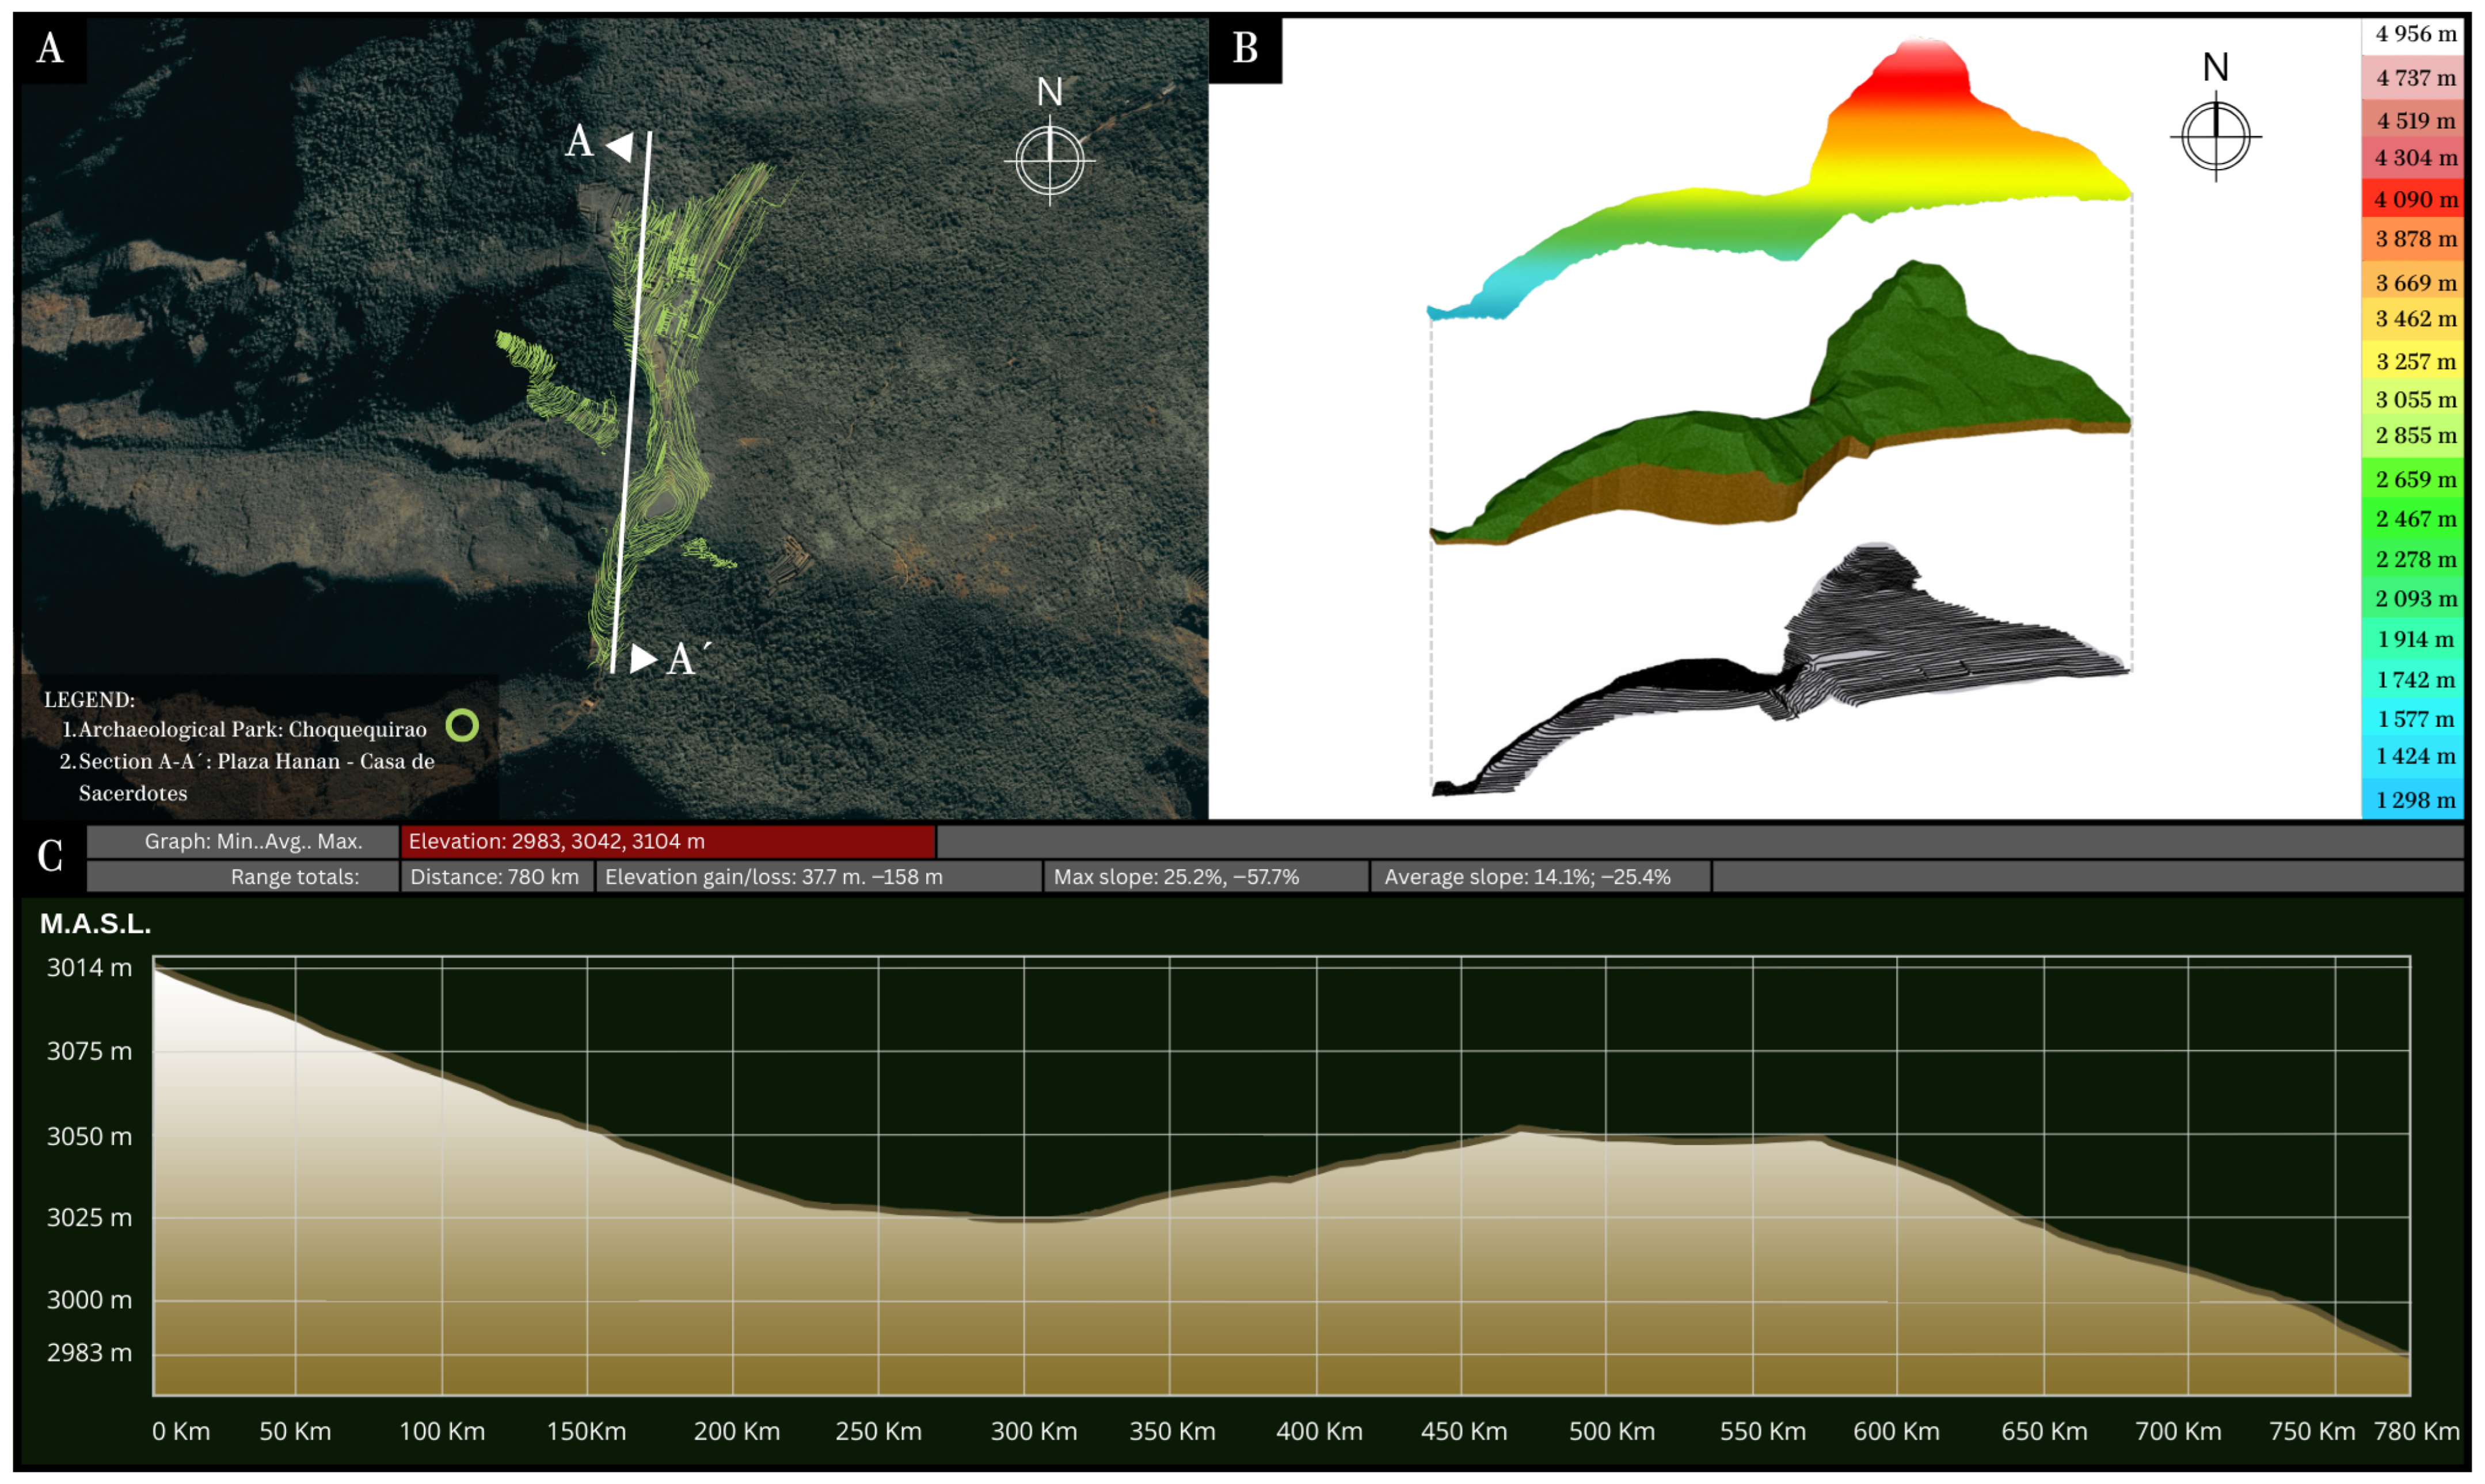
Task: Click the 3050 m axis label on the profile
Action: point(89,1136)
